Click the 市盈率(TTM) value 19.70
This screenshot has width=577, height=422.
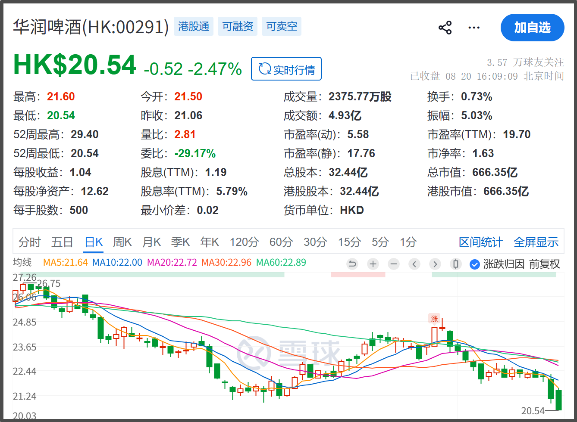pyautogui.click(x=517, y=134)
